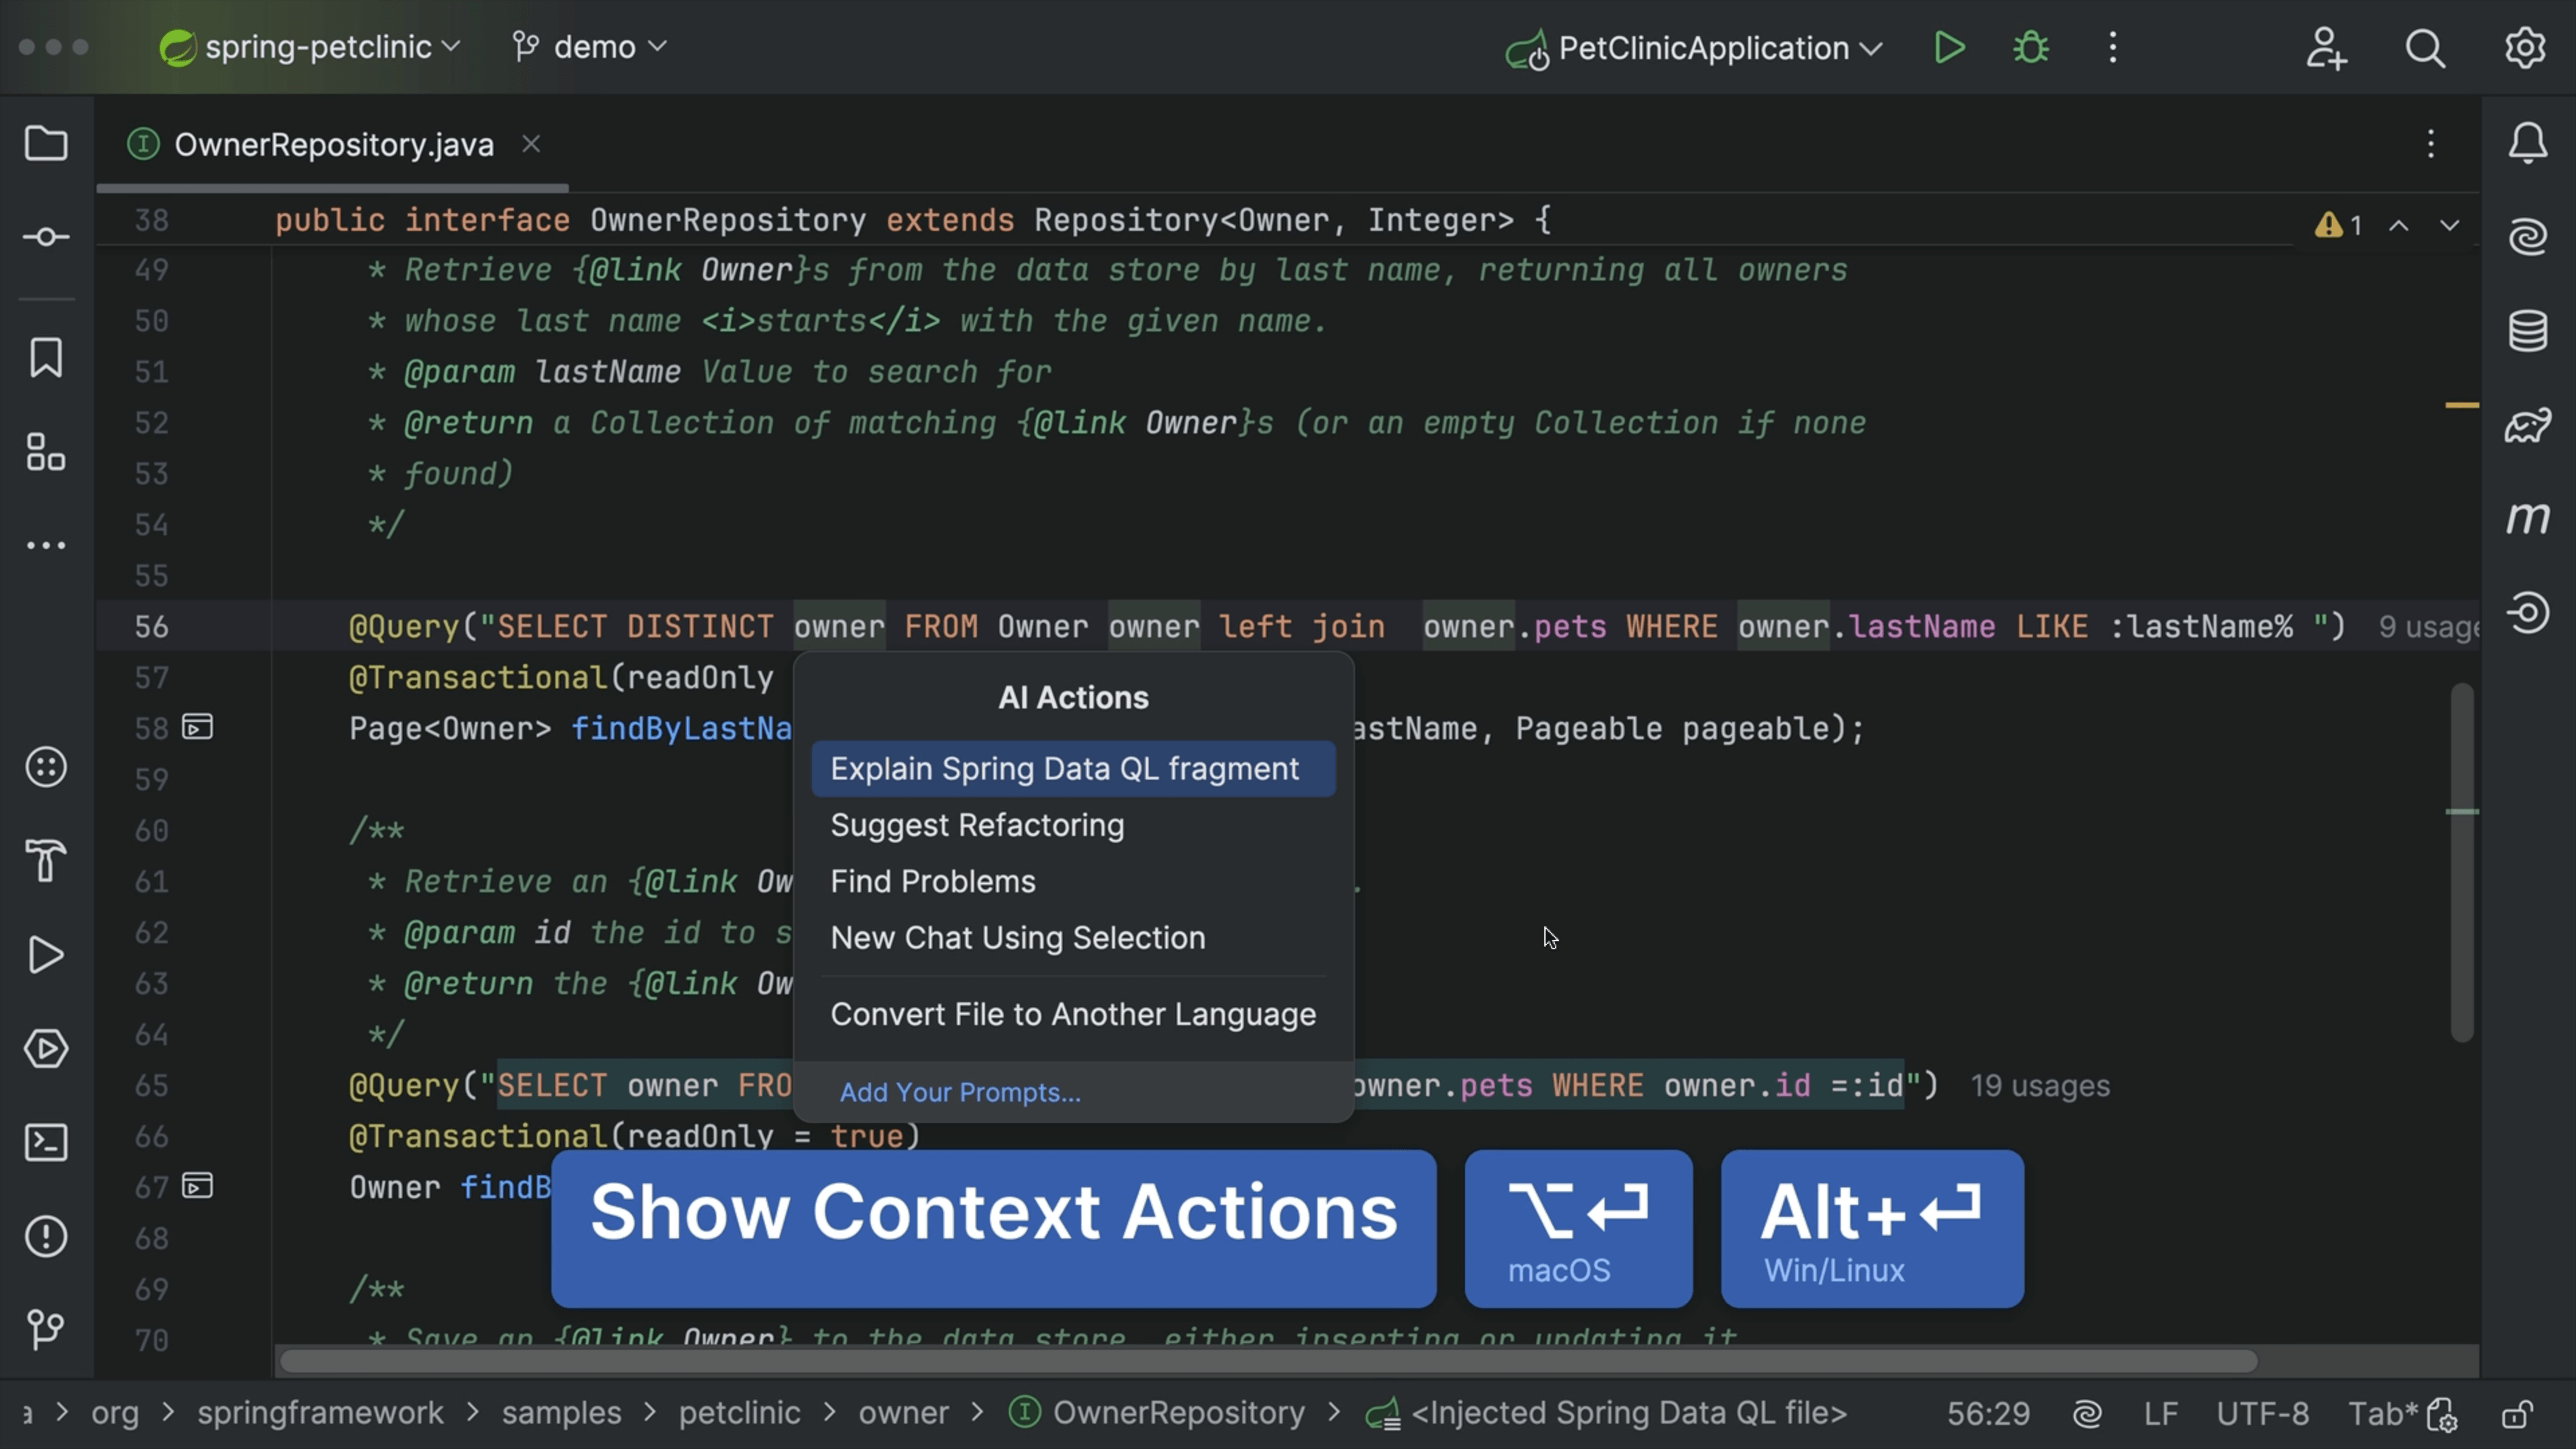
Task: Open the Commit tool window
Action: click(x=46, y=237)
